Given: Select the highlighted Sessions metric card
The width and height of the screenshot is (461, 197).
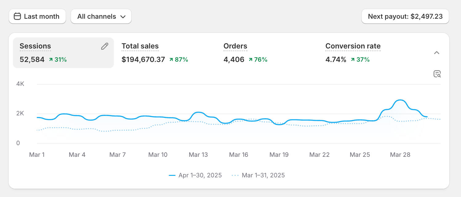Looking at the screenshot, I should pyautogui.click(x=63, y=53).
